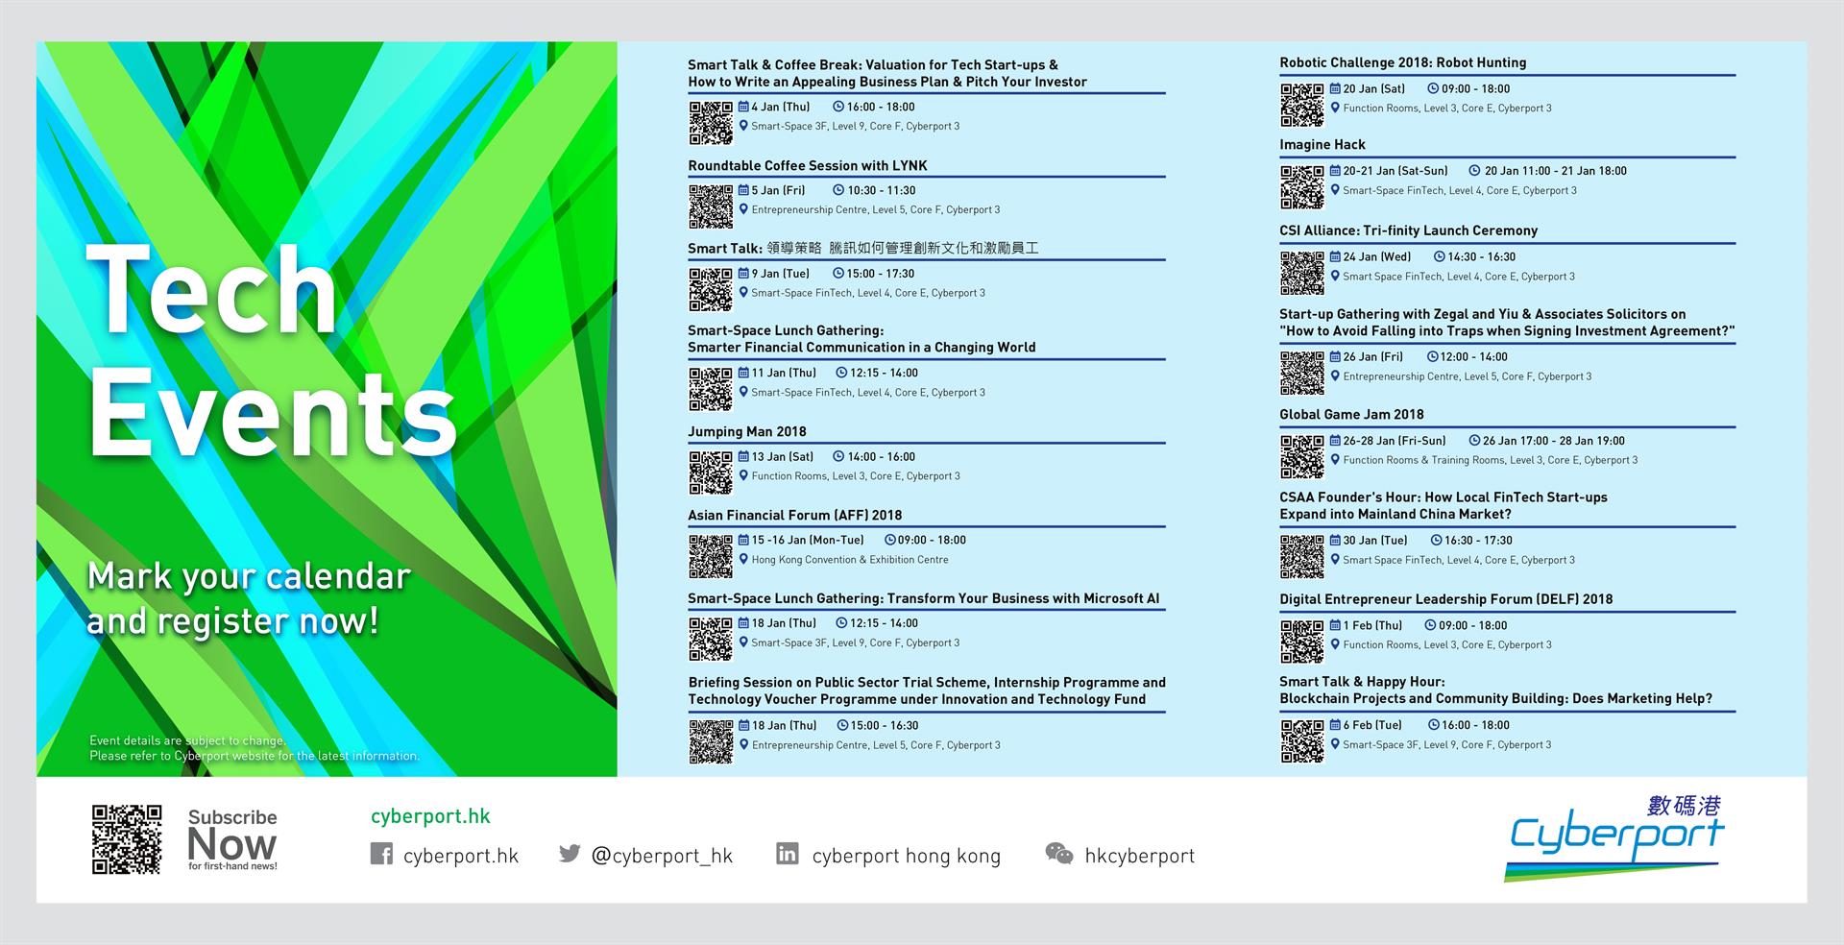The height and width of the screenshot is (945, 1844).
Task: Click the Subscribe Now text
Action: [x=232, y=838]
